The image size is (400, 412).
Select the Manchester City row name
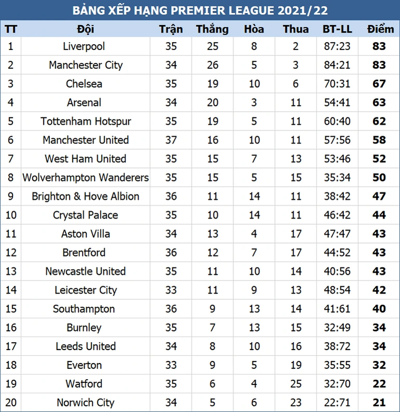pyautogui.click(x=86, y=65)
